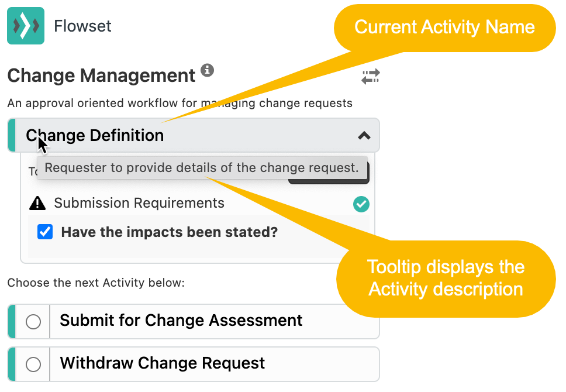Image resolution: width=566 pixels, height=392 pixels.
Task: Uncheck "Have the impacts been stated?" checkbox
Action: pyautogui.click(x=45, y=232)
